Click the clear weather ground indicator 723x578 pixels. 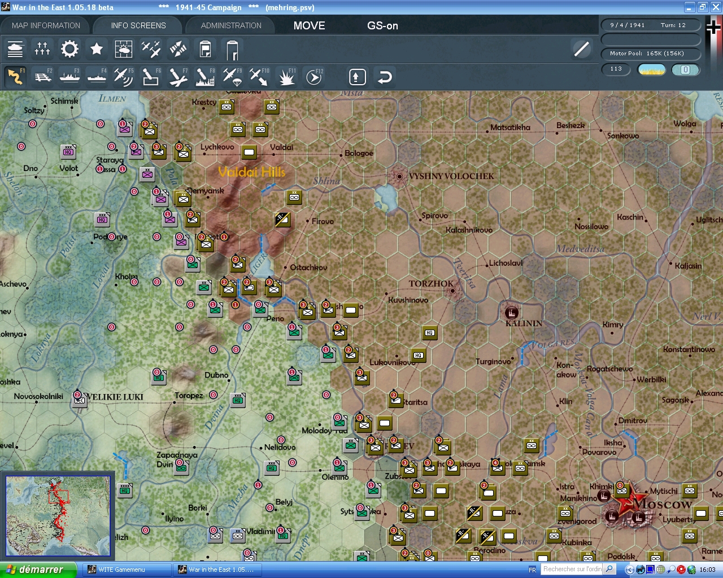coord(651,69)
